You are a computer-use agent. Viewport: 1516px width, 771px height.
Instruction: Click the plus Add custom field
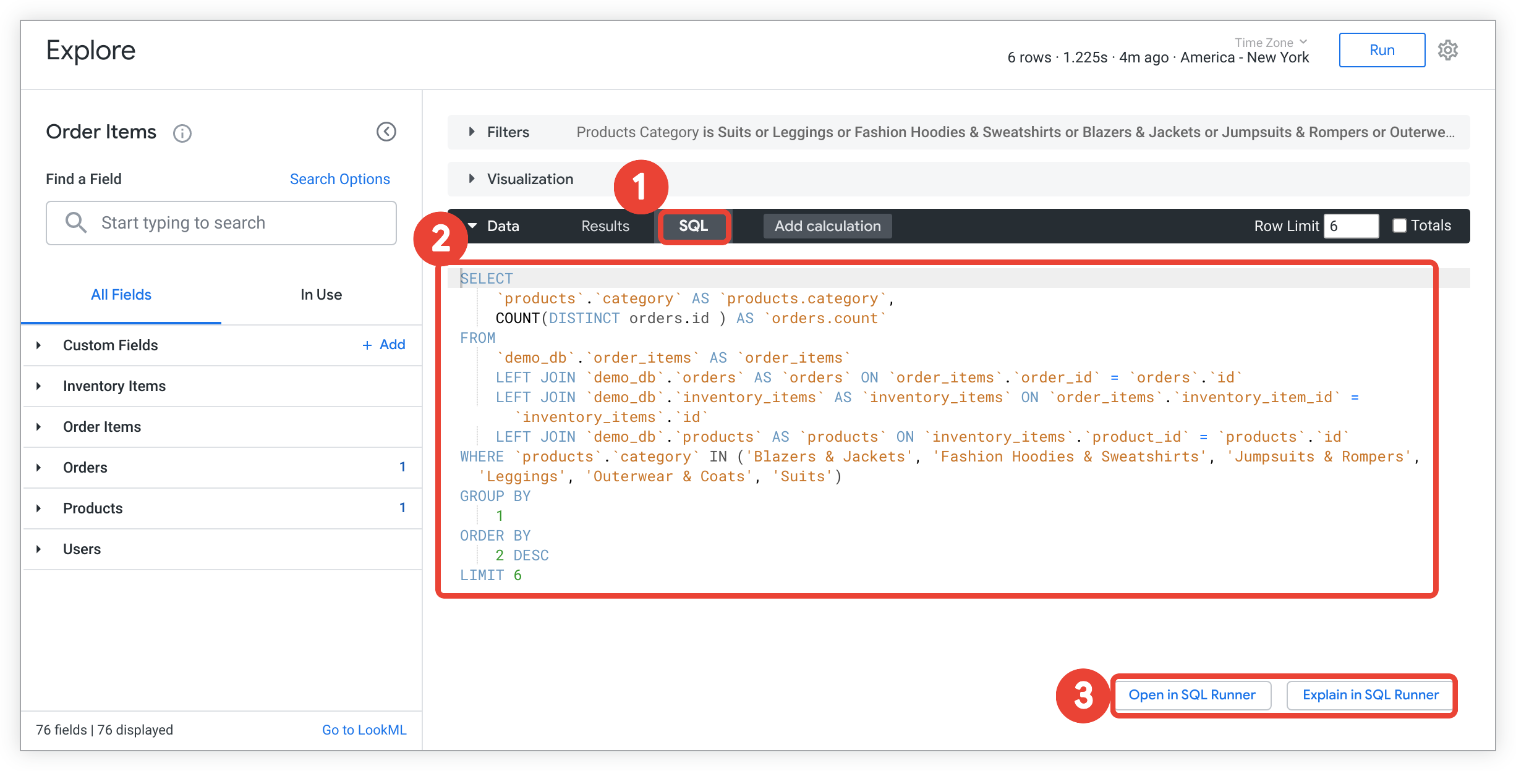point(383,345)
